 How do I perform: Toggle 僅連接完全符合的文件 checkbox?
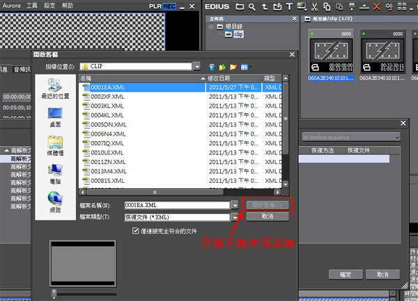point(135,231)
